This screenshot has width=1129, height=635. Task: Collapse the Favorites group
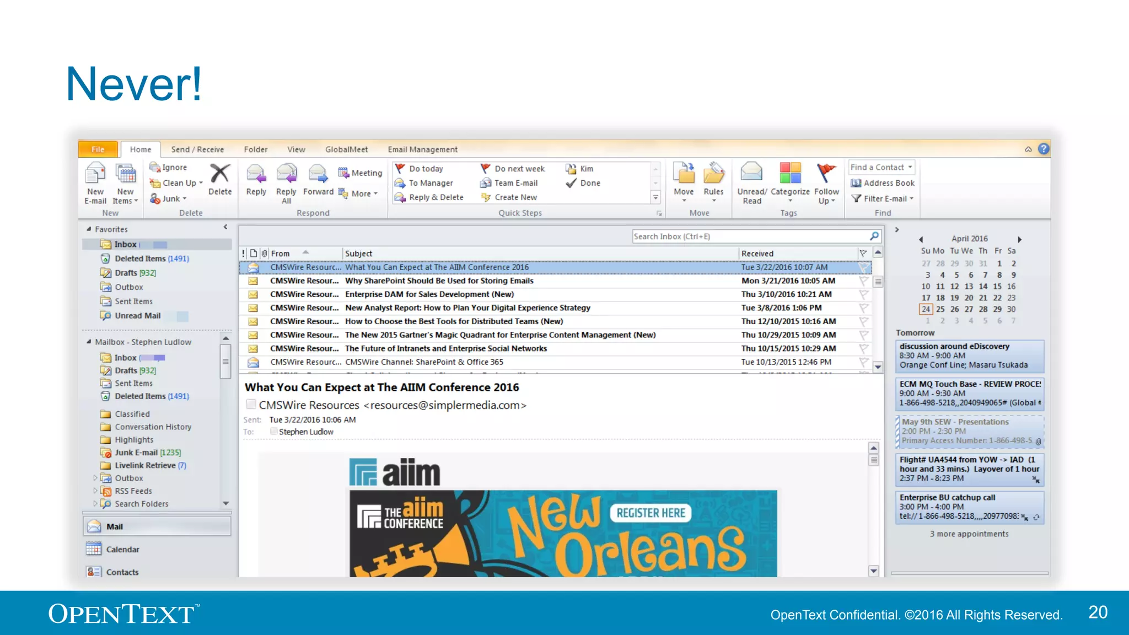tap(89, 229)
